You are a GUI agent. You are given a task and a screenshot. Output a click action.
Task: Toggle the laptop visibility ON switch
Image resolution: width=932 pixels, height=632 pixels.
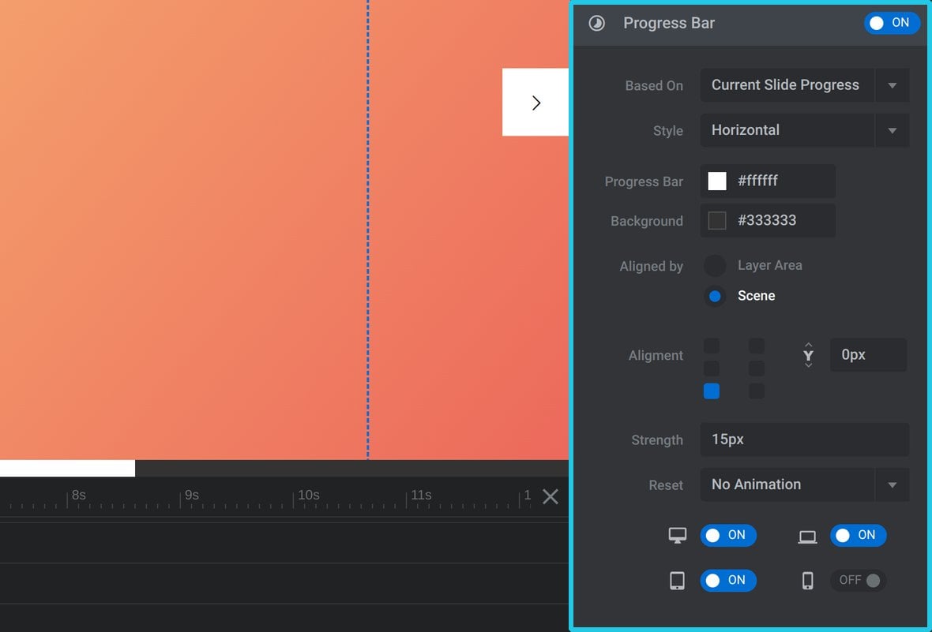pos(859,535)
